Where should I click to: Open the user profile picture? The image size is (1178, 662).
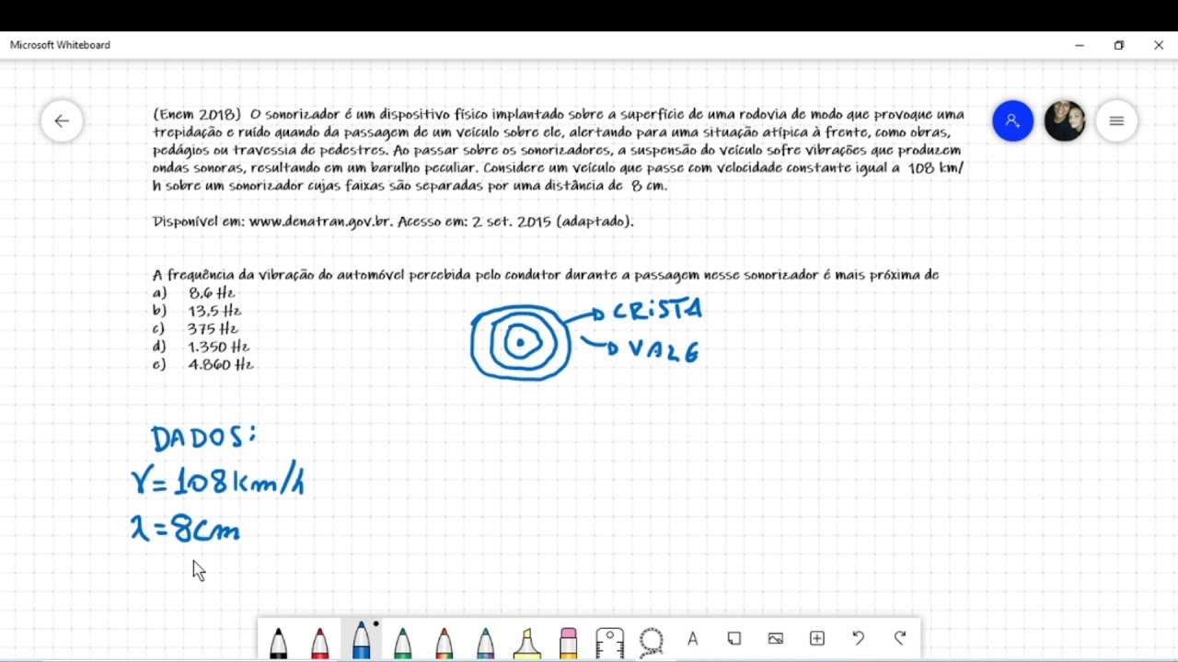[1065, 120]
